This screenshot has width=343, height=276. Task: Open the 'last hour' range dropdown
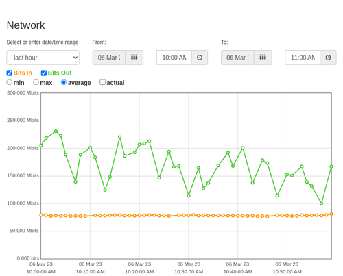coord(43,58)
